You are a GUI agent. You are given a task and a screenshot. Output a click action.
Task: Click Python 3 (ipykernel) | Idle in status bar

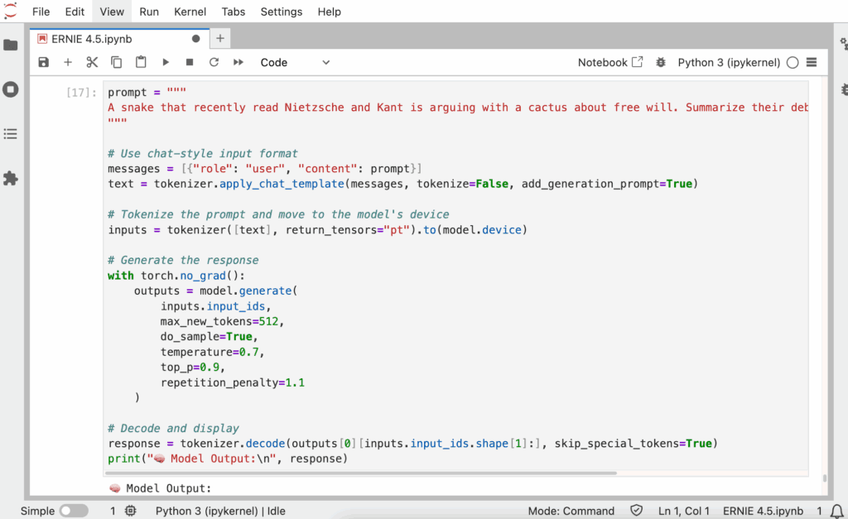point(220,511)
